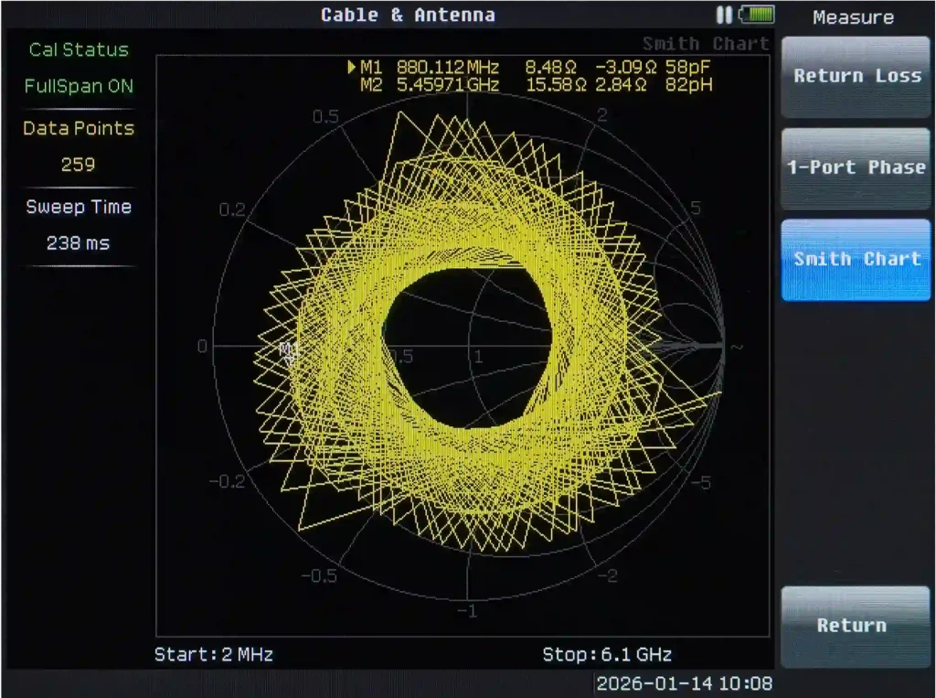Select the Data Points 259 readout
Screen dimensions: 936x698
[77, 165]
